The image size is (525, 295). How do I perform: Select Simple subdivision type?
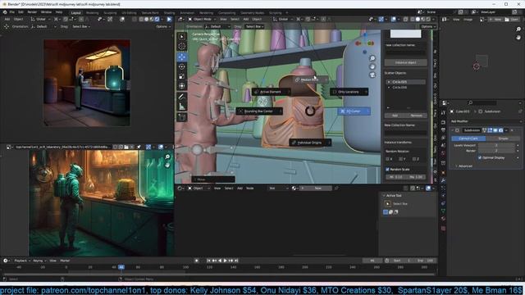click(503, 138)
